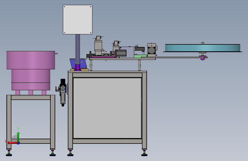Click the red X axis arrow of the triad
This screenshot has height=161, width=248.
click(x=12, y=143)
